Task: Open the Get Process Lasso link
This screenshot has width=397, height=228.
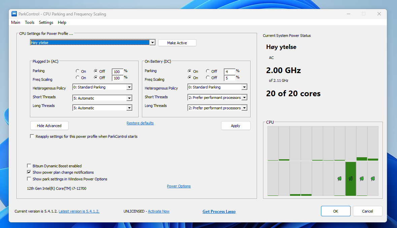Action: click(x=219, y=212)
